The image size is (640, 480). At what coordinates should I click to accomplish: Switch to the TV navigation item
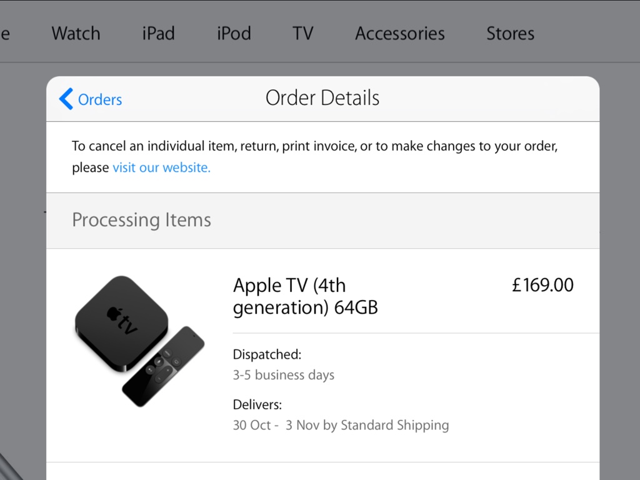tap(302, 33)
